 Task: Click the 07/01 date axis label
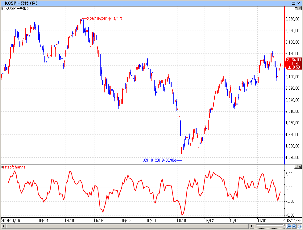(x=151, y=220)
